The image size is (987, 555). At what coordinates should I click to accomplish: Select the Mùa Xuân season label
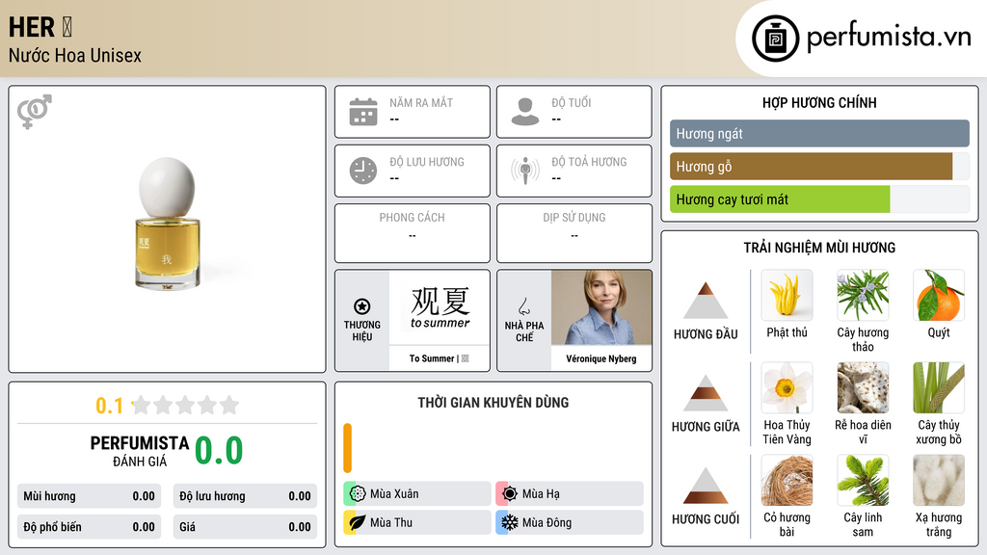(x=394, y=494)
